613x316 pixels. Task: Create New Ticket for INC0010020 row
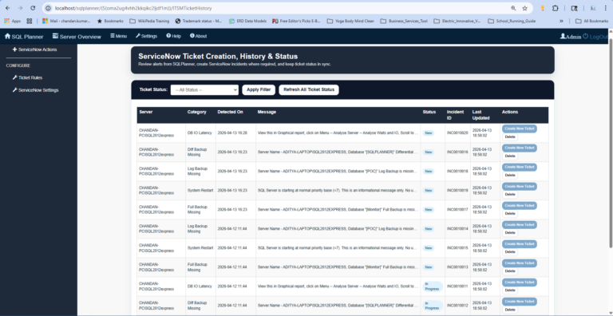tap(519, 128)
